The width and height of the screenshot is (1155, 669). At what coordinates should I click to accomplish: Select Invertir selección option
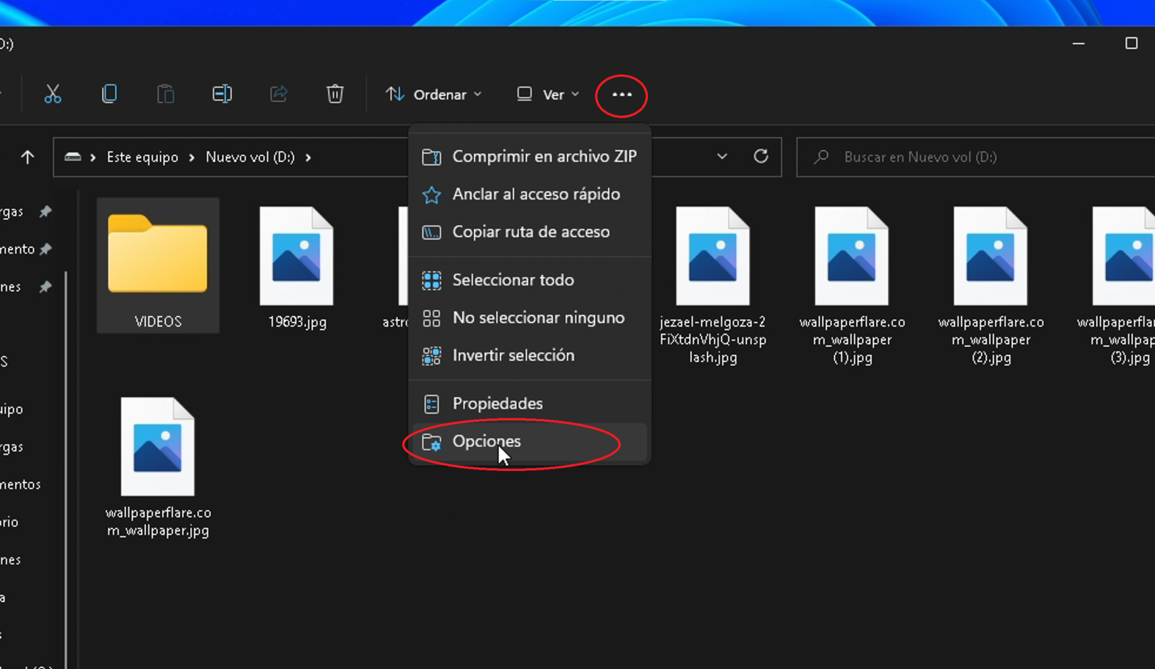coord(513,354)
